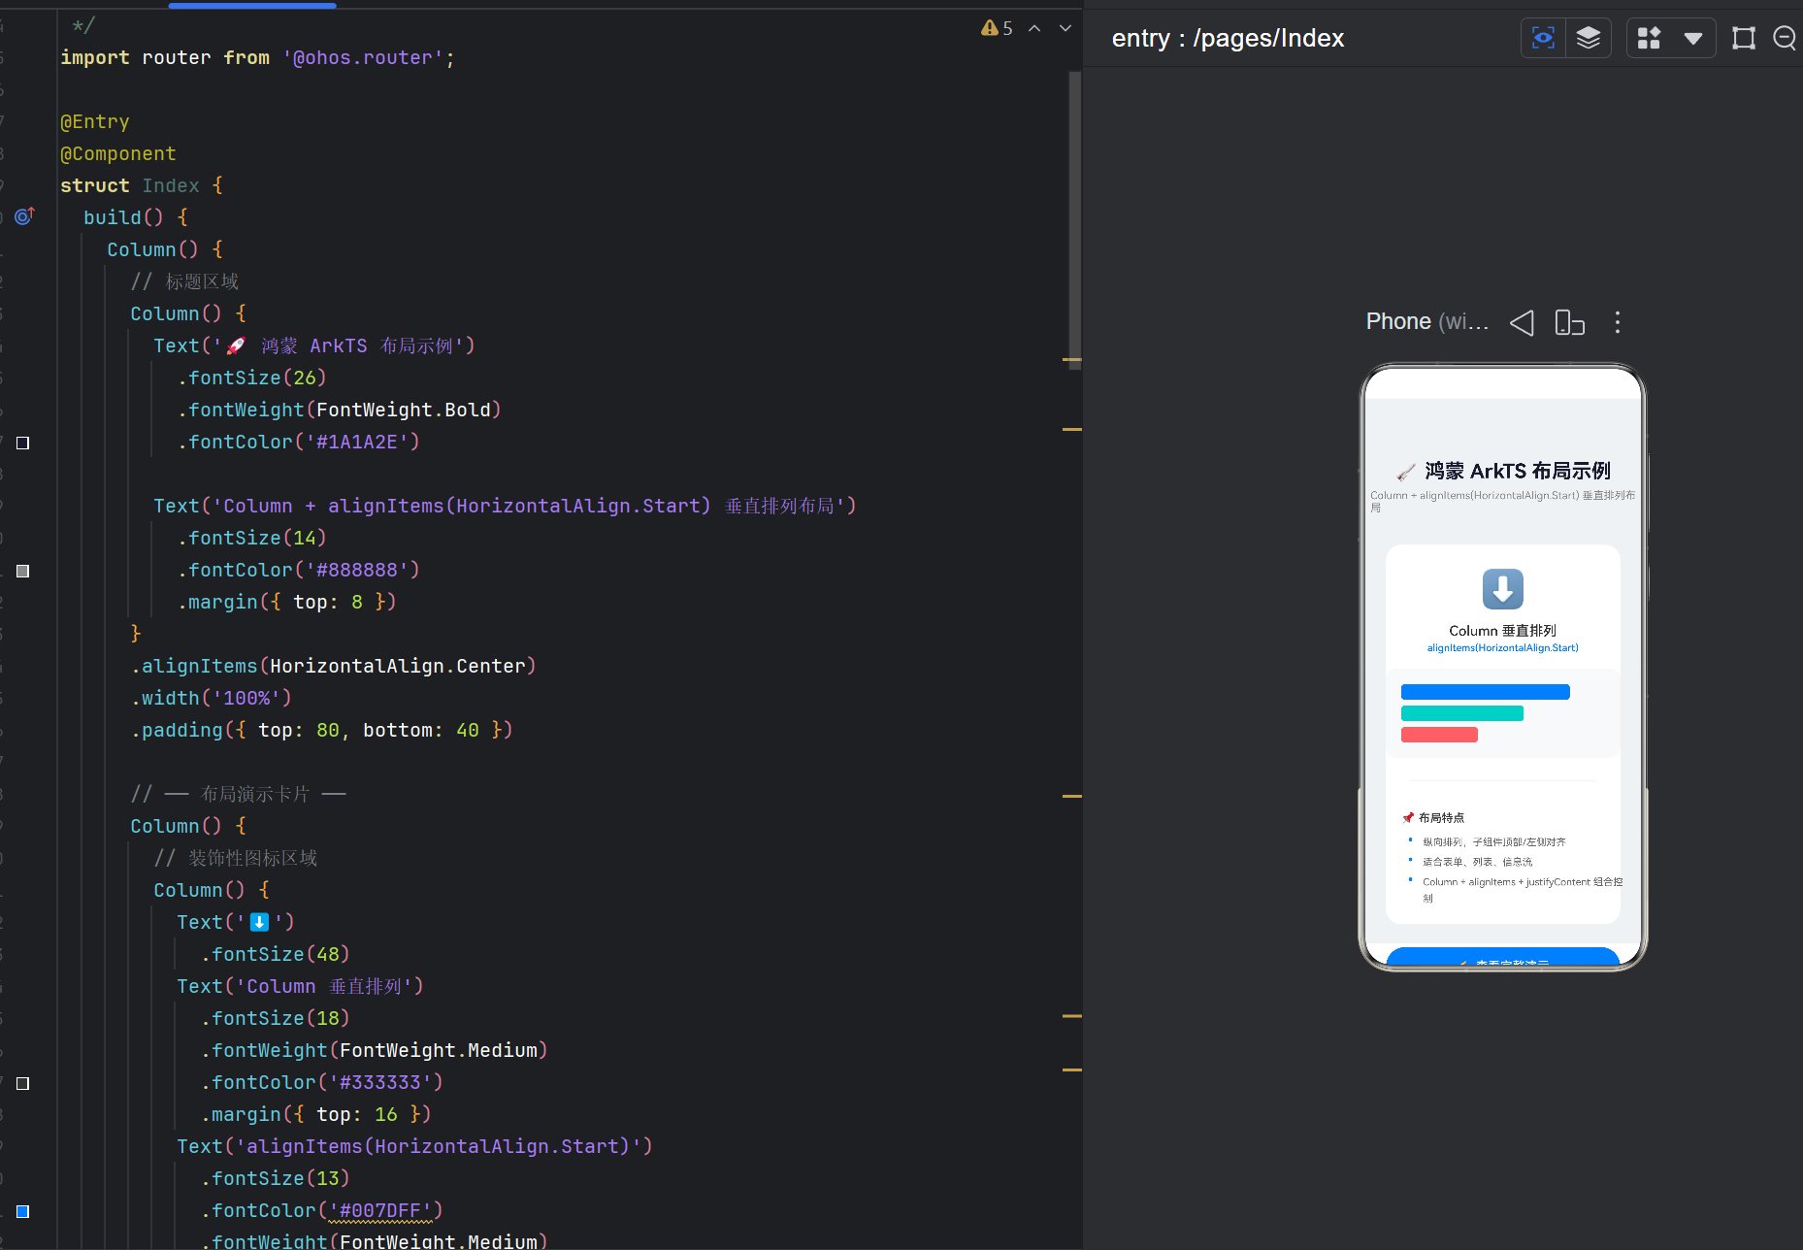Click the '装饰性图标区域' comment line
The image size is (1803, 1250).
[236, 858]
